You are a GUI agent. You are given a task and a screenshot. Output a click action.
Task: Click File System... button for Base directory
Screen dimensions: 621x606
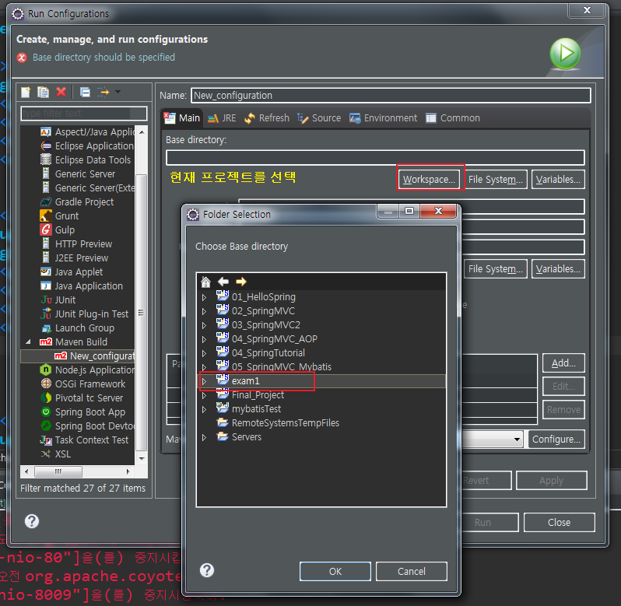point(496,179)
